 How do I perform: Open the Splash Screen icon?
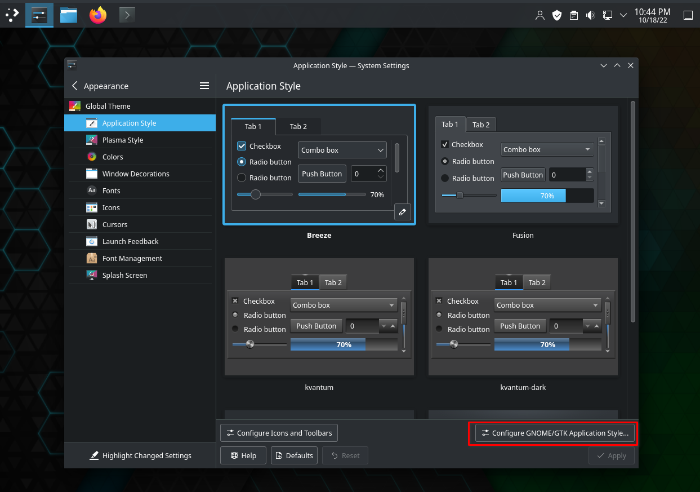tap(92, 275)
